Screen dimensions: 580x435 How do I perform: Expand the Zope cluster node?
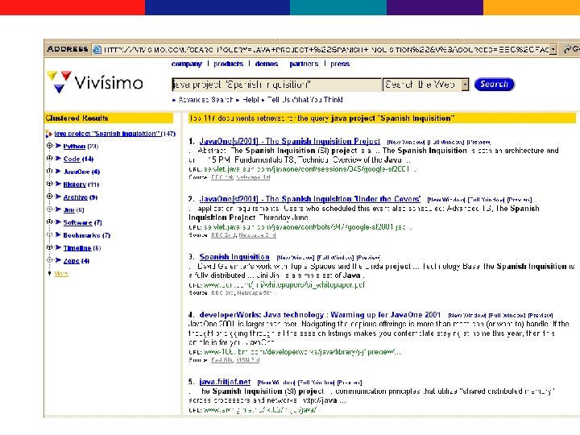coord(50,260)
